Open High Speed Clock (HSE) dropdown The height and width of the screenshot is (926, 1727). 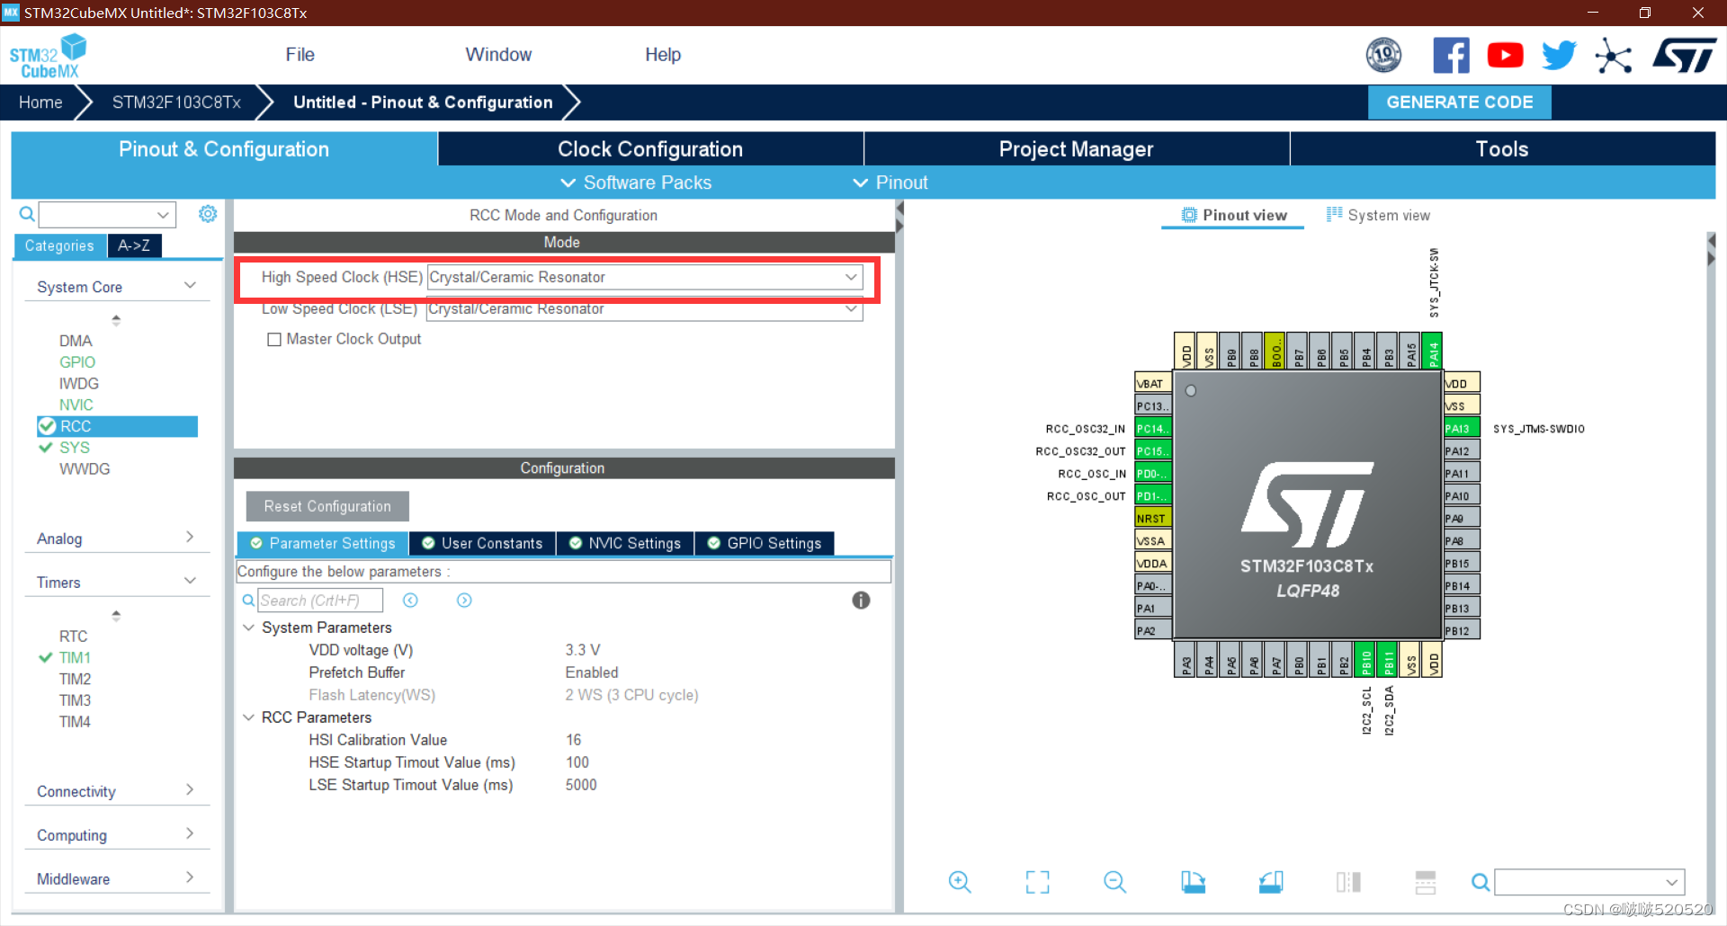[644, 277]
